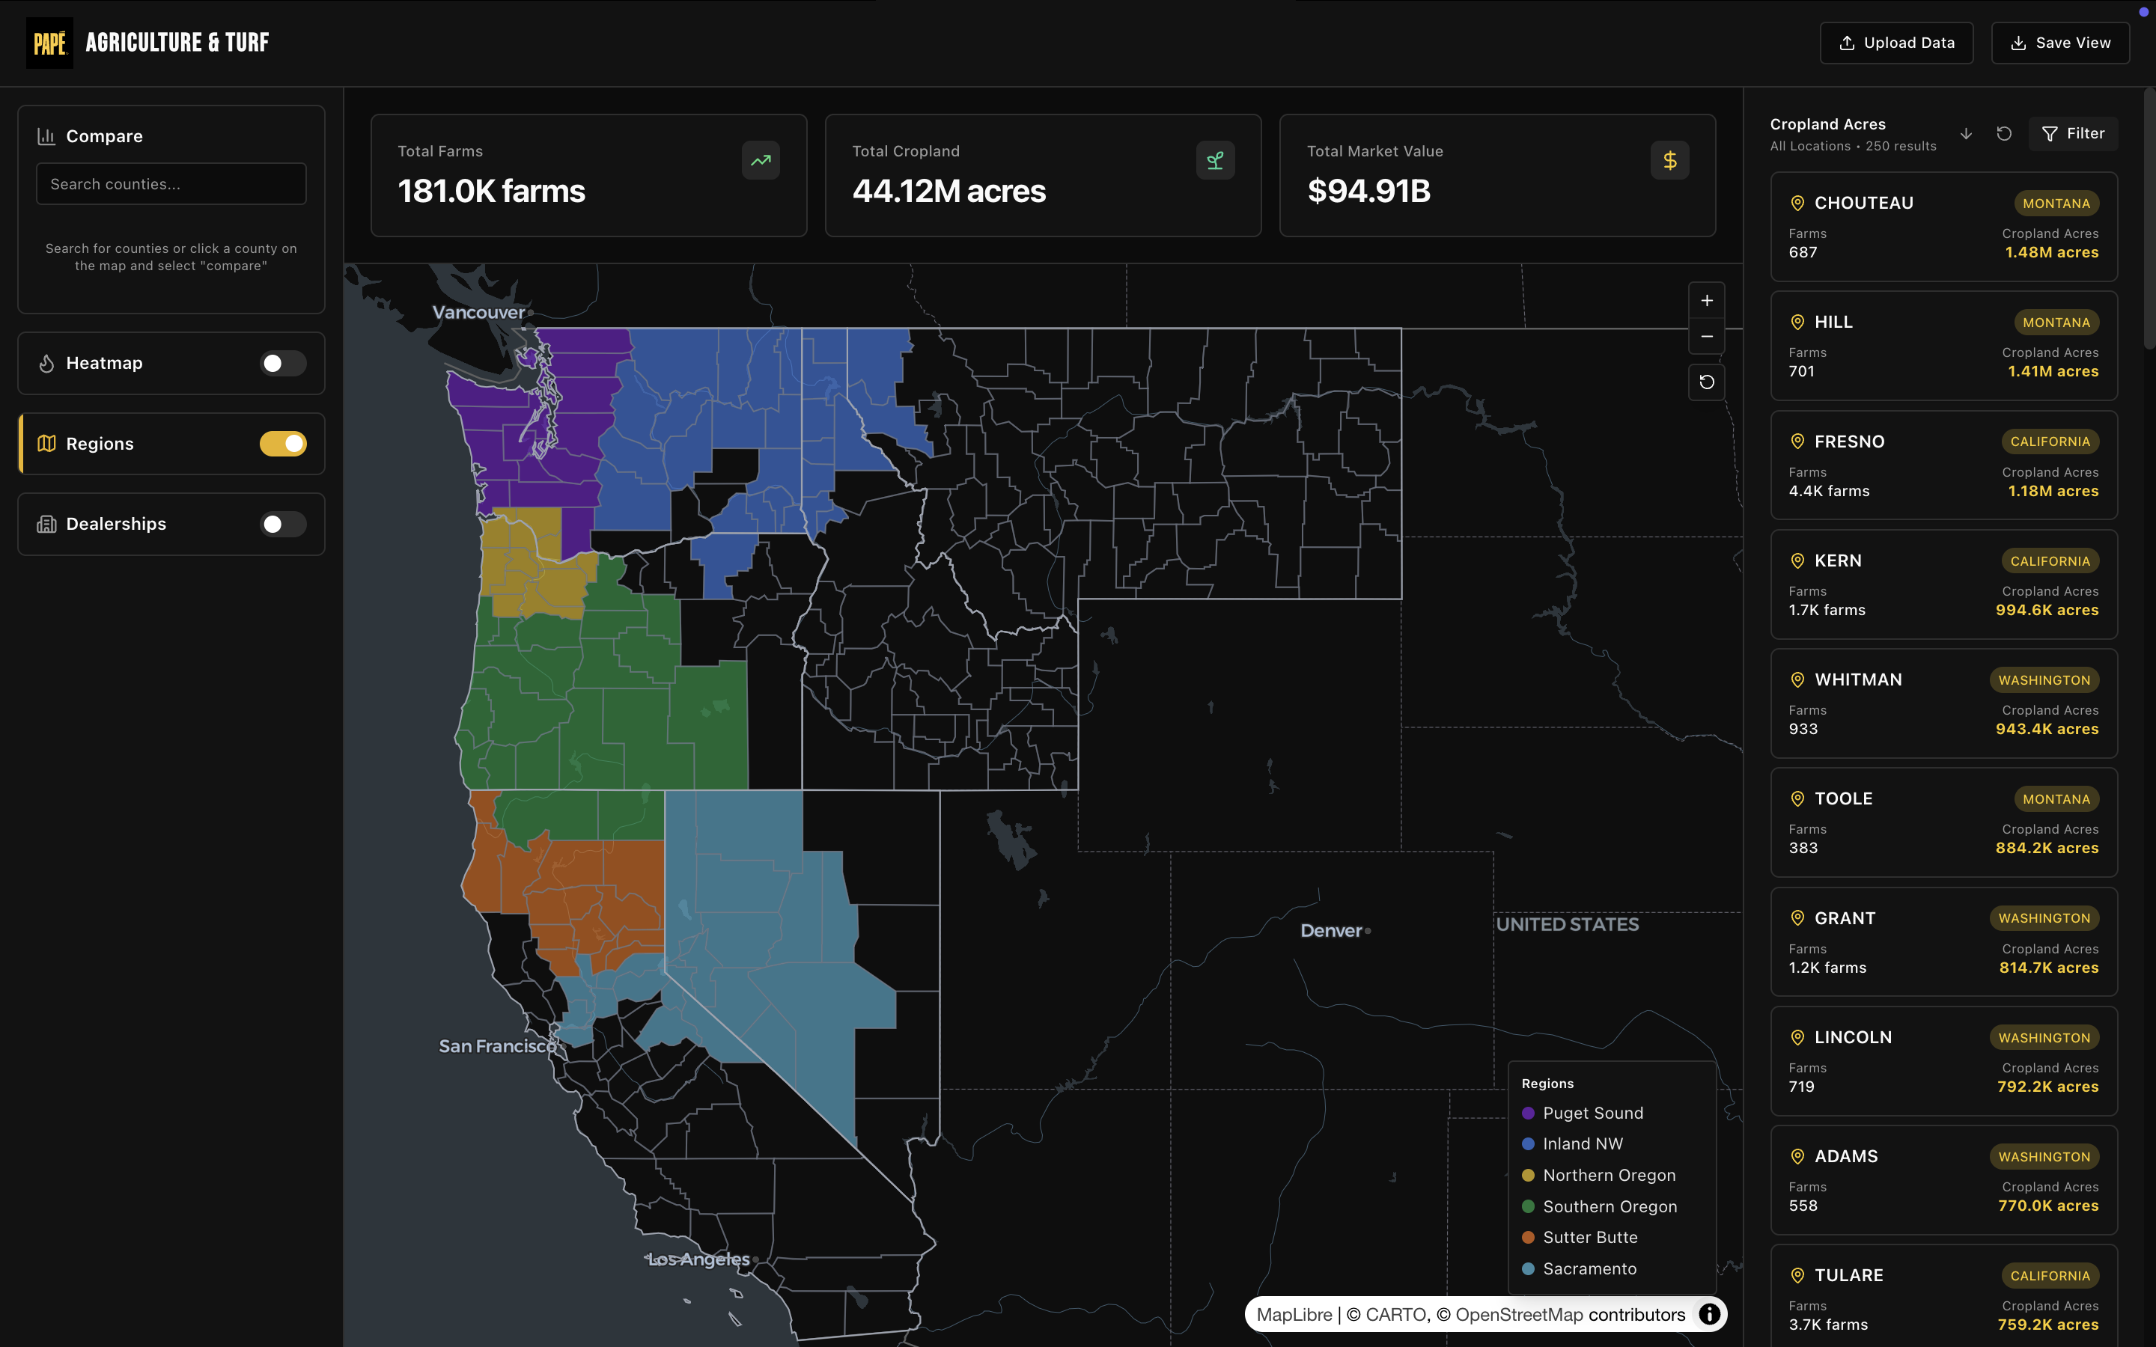Click Sutter Butte orange legend swatch
Viewport: 2156px width, 1347px height.
pos(1528,1238)
